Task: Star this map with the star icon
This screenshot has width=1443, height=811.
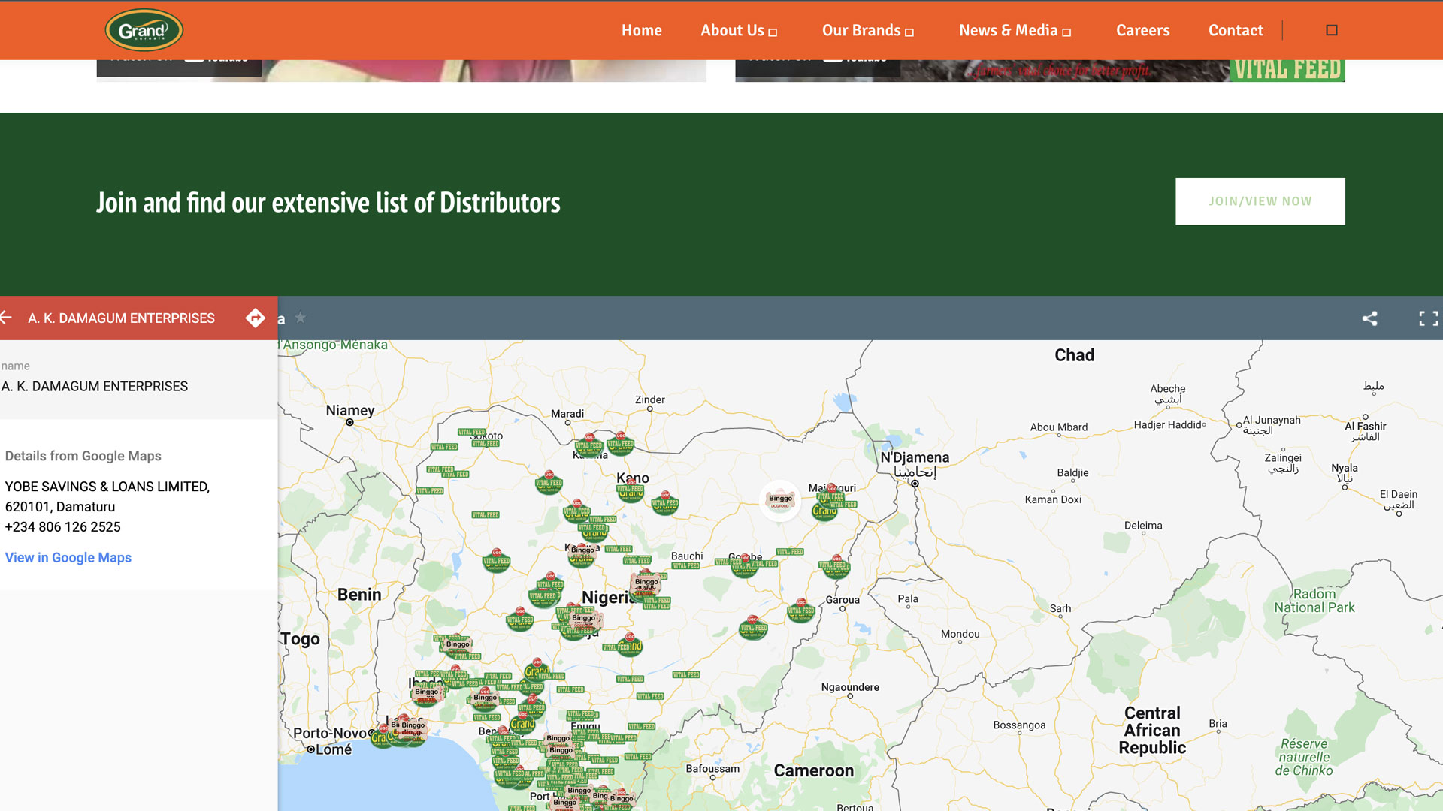Action: click(x=301, y=318)
